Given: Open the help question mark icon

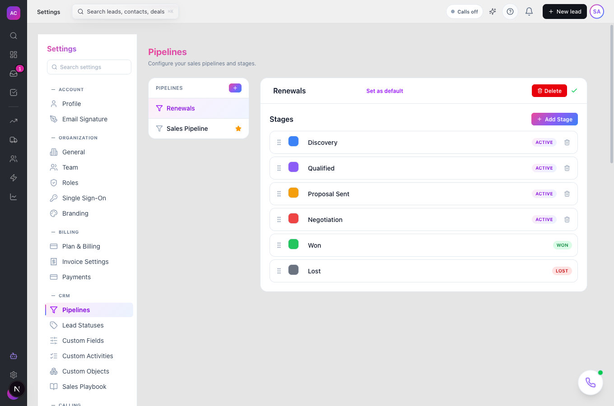Looking at the screenshot, I should point(510,12).
